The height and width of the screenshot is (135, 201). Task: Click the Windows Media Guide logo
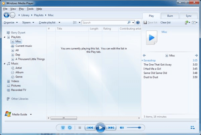8,114
